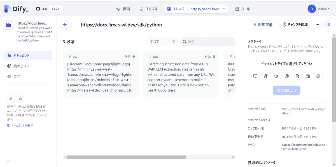This screenshot has height=167, width=336.
Task: Click the 技術的なパラメータ heading
Action: [262, 163]
